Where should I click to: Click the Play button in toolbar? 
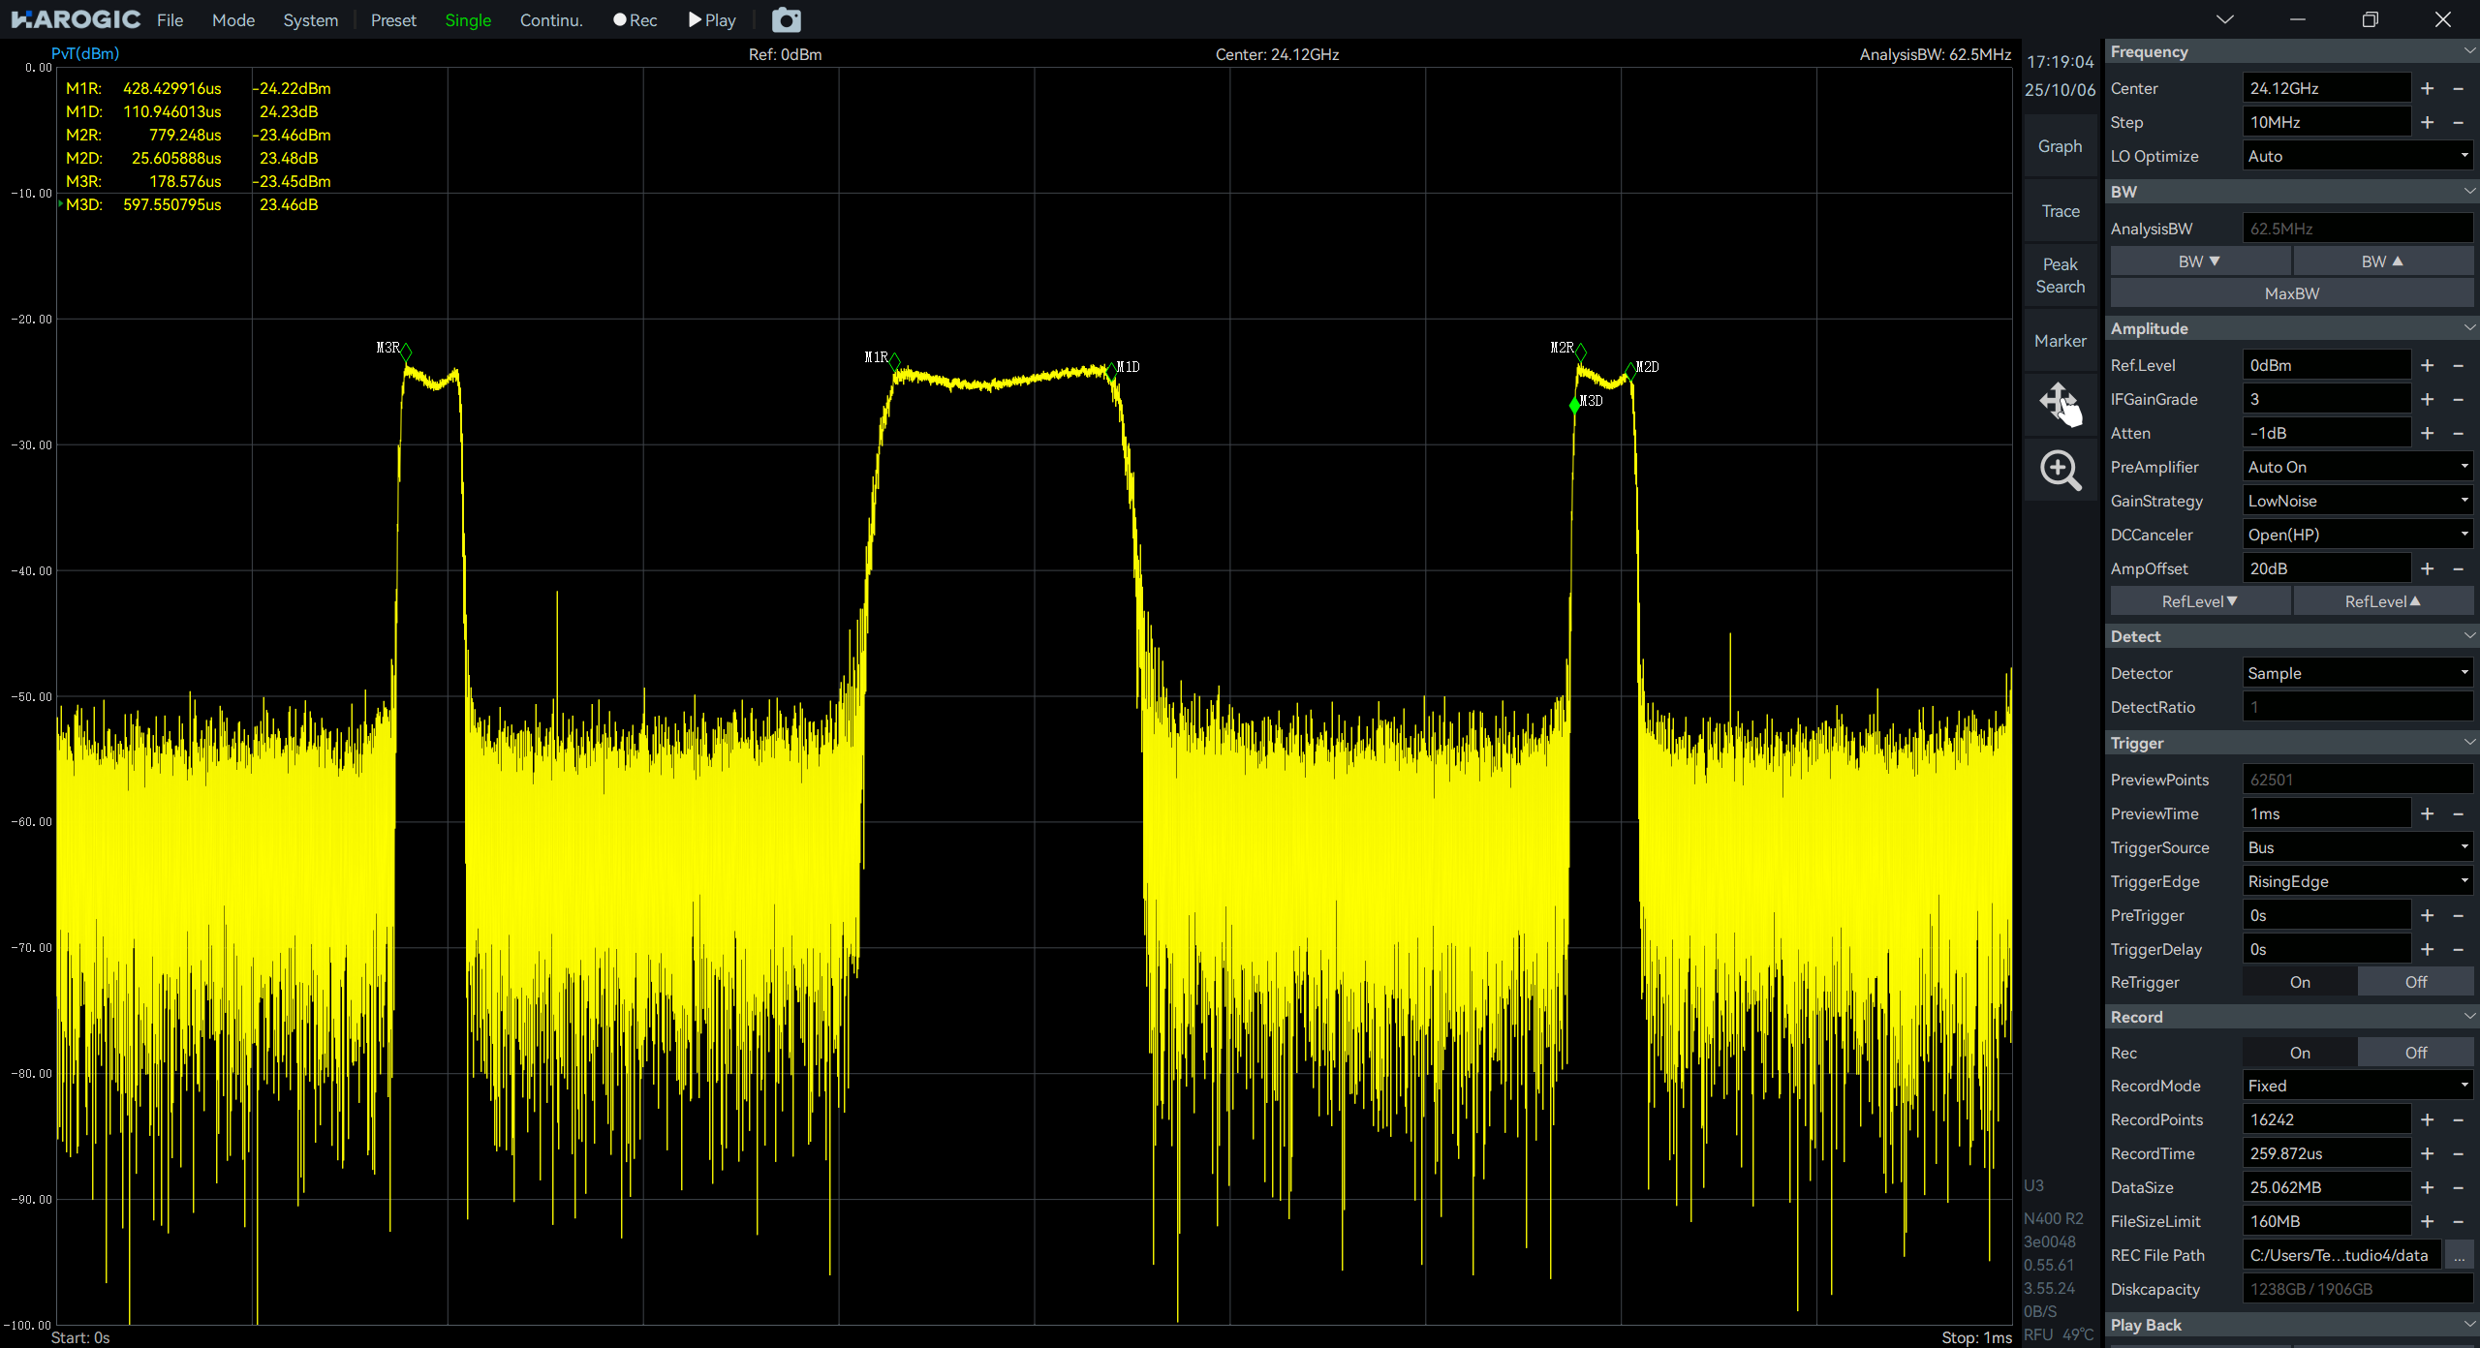[712, 20]
